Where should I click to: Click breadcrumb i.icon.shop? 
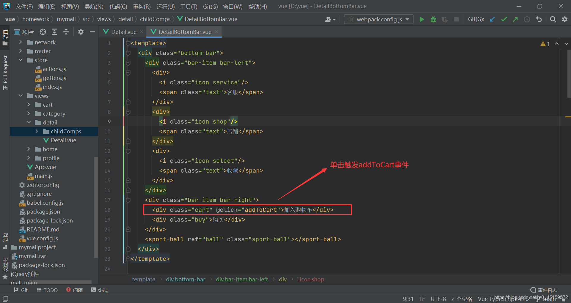click(x=310, y=279)
